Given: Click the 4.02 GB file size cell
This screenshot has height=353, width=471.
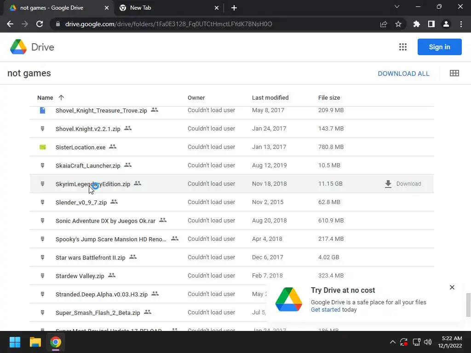Looking at the screenshot, I should pos(328,257).
